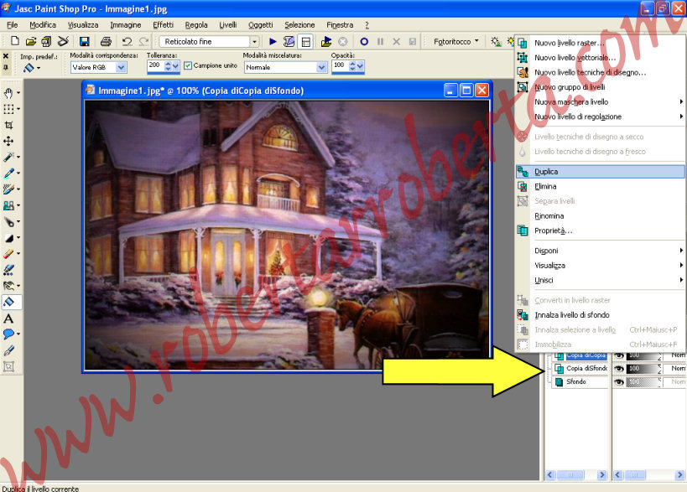
Task: Select the Magic Wand tool in toolbox
Action: [8, 157]
